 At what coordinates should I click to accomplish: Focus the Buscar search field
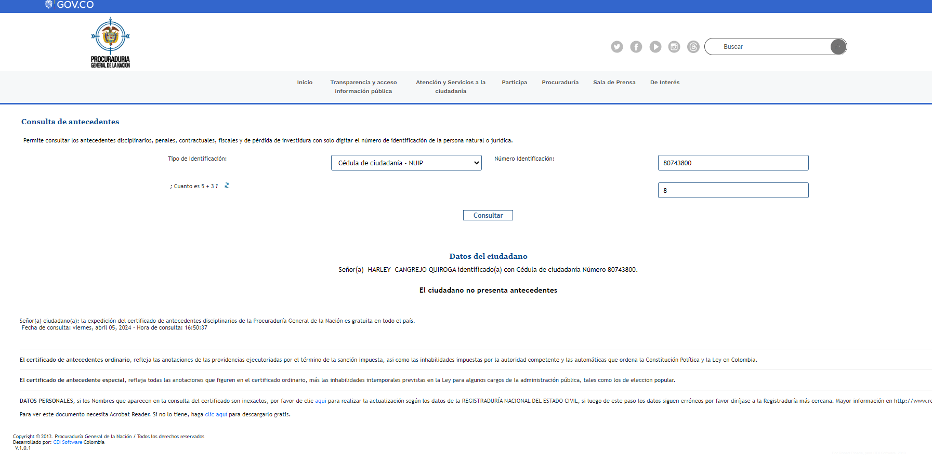(769, 47)
